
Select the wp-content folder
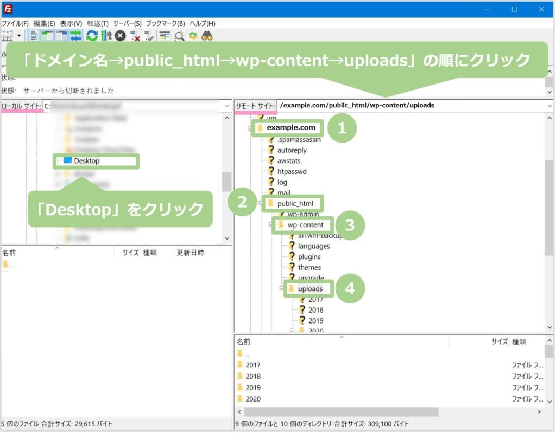point(305,225)
